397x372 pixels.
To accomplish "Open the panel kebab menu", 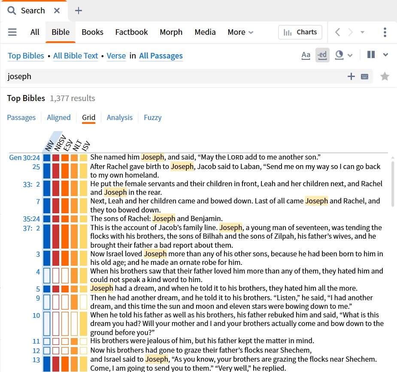I will (385, 32).
